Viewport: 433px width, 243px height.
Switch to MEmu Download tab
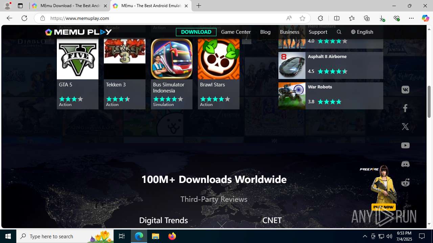pyautogui.click(x=69, y=6)
